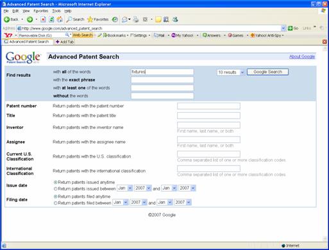The image size is (329, 250).
Task: Open Yahoo toolbar Bookmarks button
Action: (114, 35)
